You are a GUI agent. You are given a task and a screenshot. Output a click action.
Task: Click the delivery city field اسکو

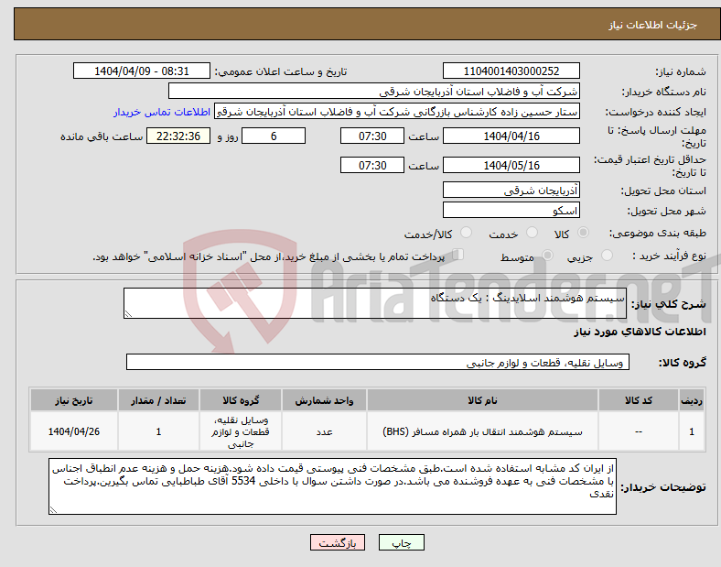pos(511,211)
